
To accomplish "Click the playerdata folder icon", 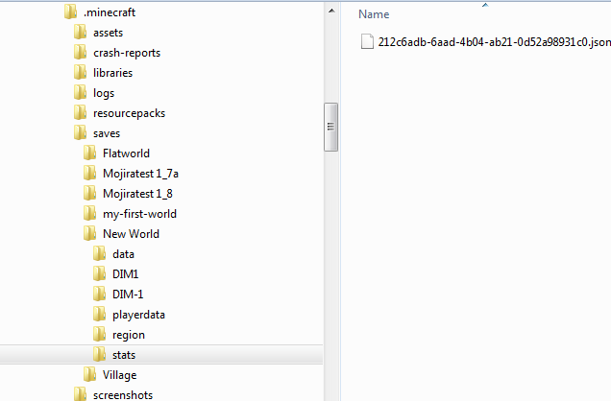I will (100, 315).
